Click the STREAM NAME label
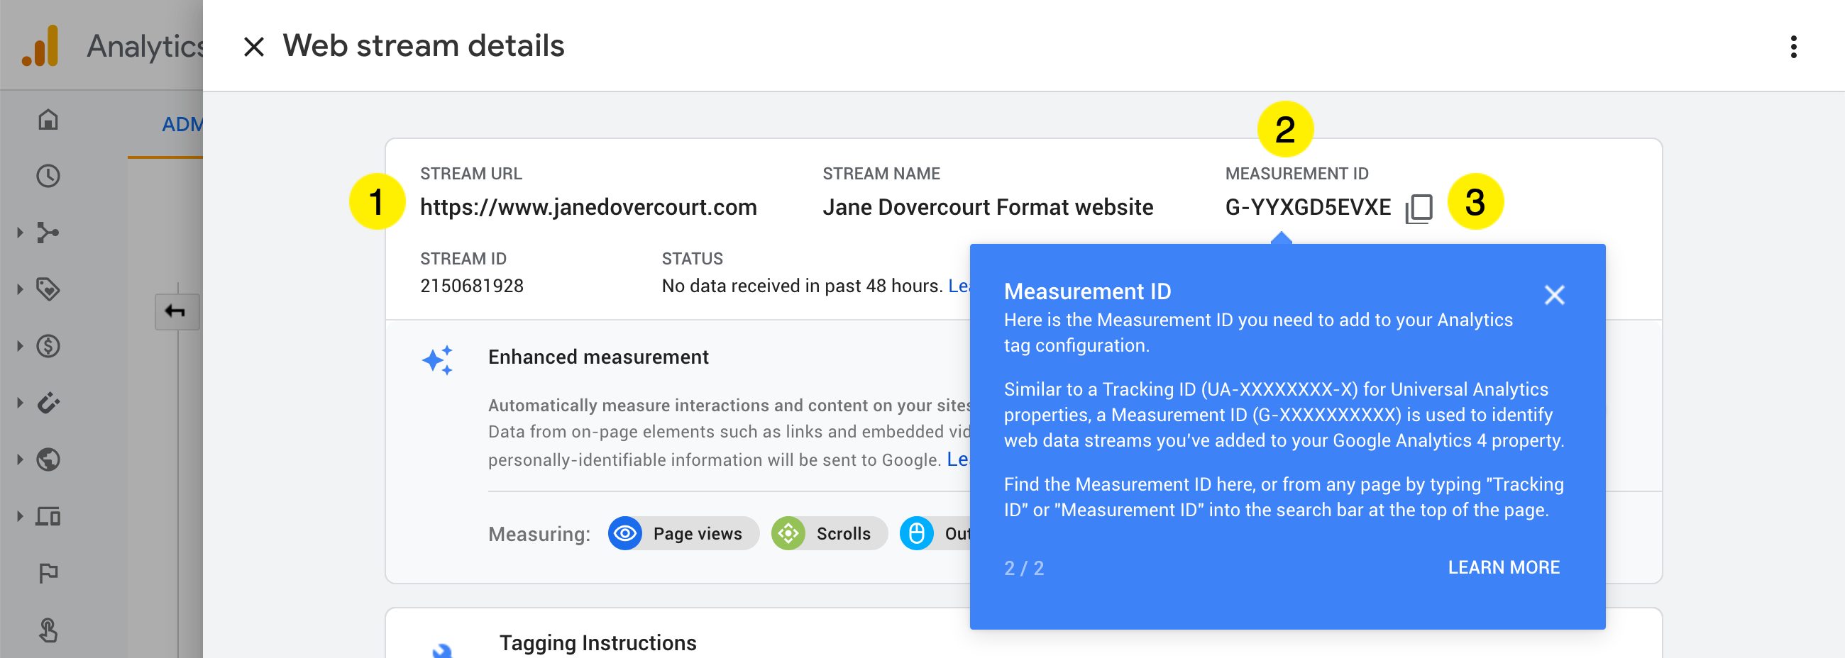Viewport: 1845px width, 658px height. pos(881,174)
